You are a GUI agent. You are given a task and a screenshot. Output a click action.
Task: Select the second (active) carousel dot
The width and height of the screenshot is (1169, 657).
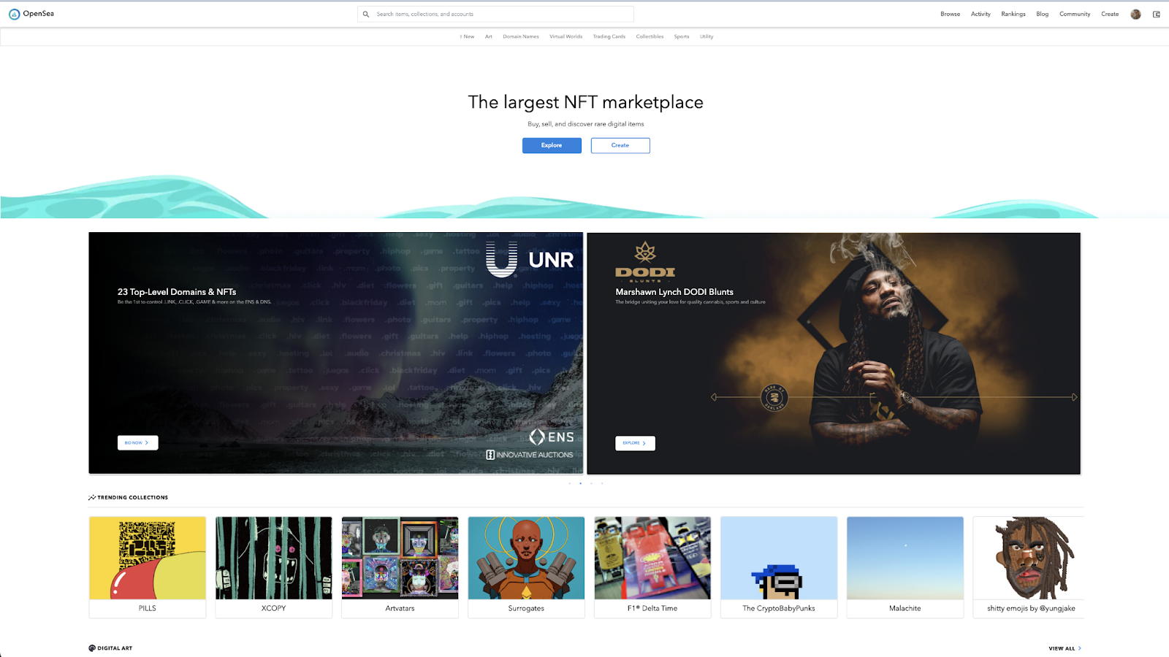click(581, 483)
